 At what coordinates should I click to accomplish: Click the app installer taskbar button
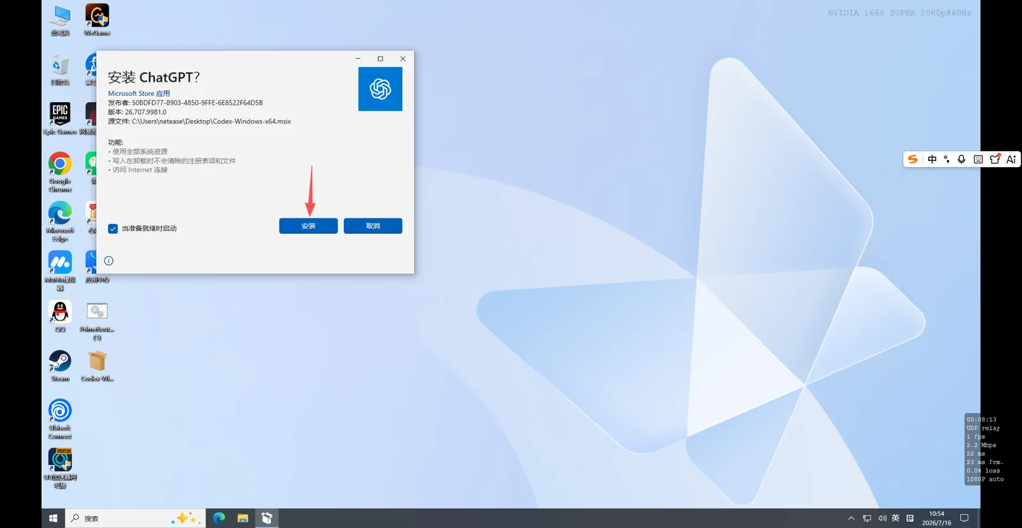[x=267, y=518]
